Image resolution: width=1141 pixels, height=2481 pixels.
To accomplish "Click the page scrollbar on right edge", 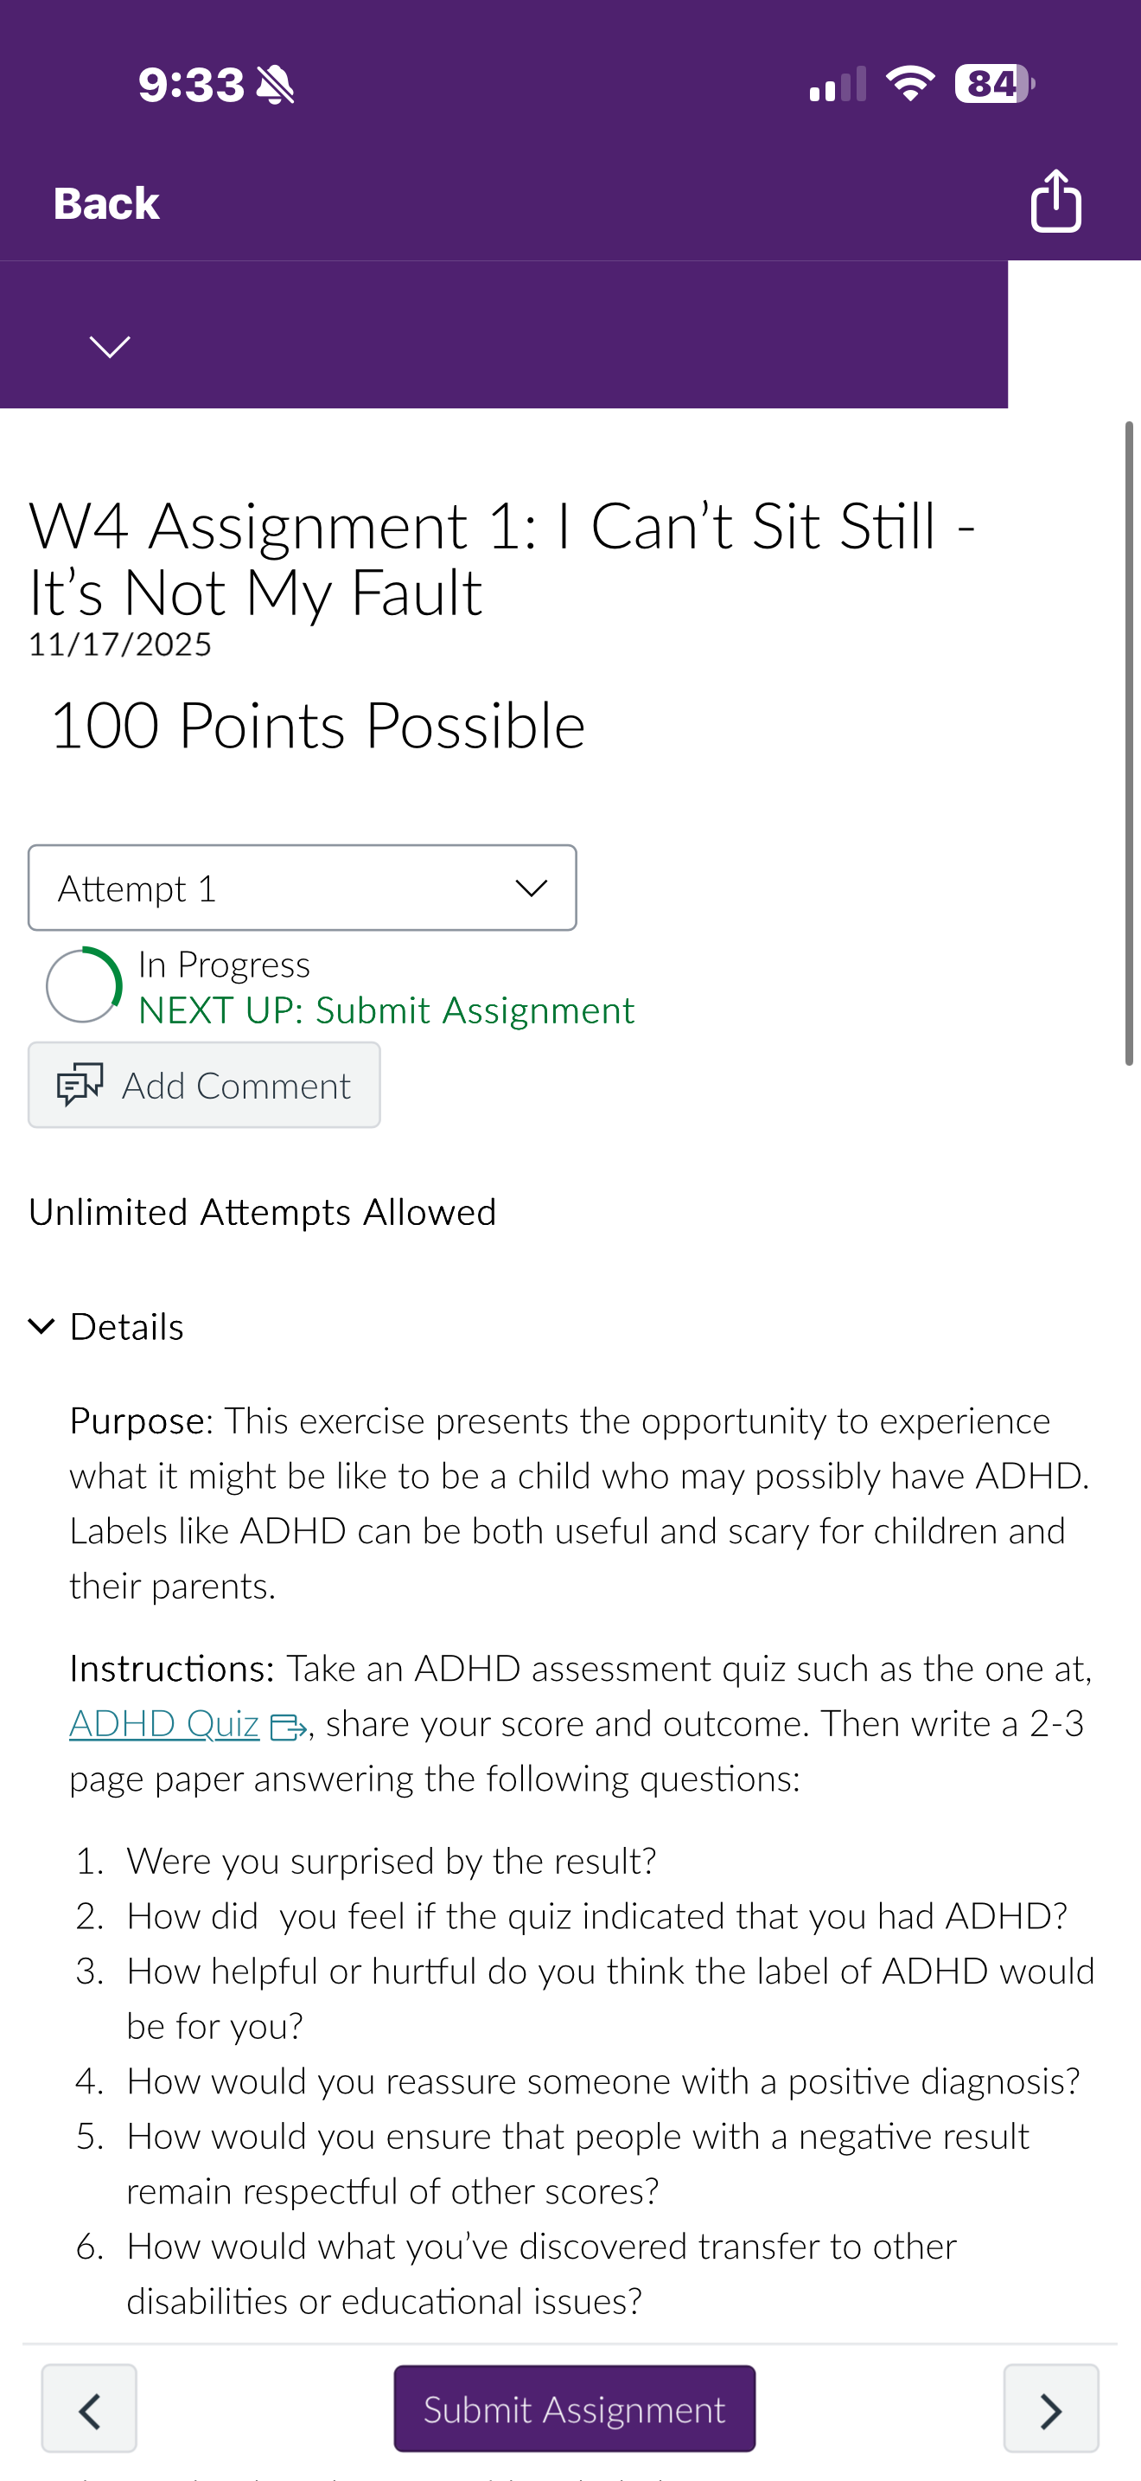I will coord(1130,742).
